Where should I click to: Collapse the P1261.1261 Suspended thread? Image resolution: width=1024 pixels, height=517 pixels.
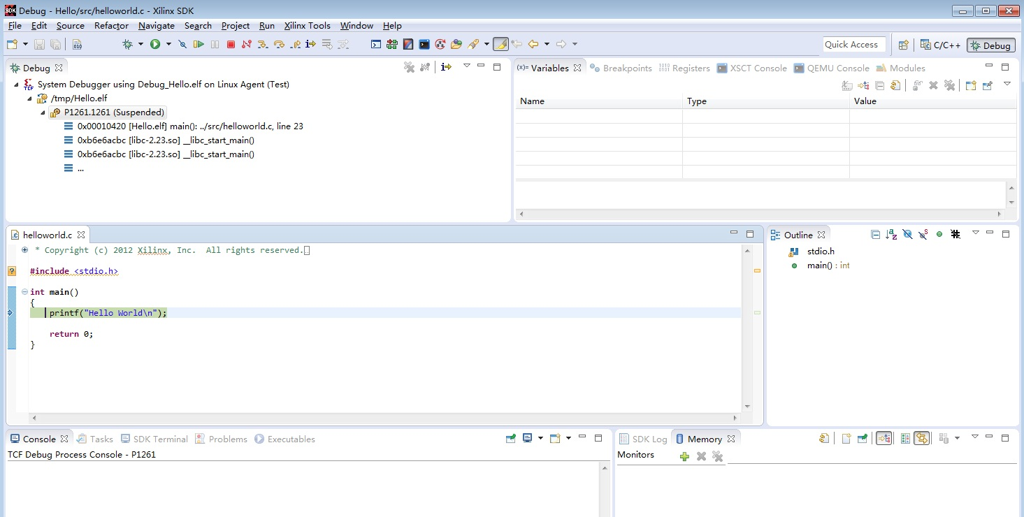[42, 112]
